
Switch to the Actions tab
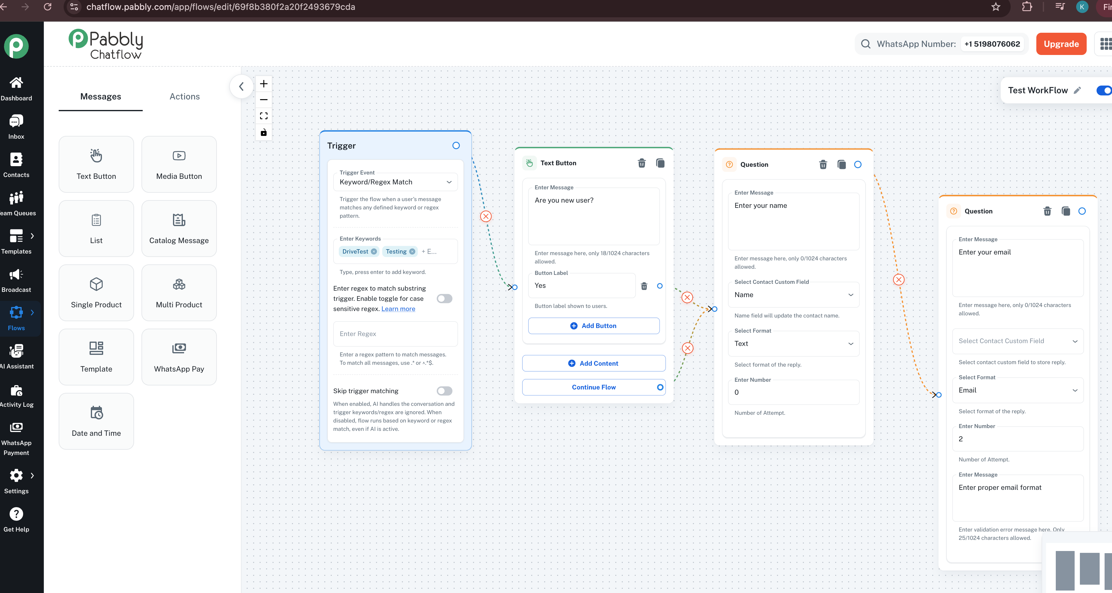tap(185, 97)
